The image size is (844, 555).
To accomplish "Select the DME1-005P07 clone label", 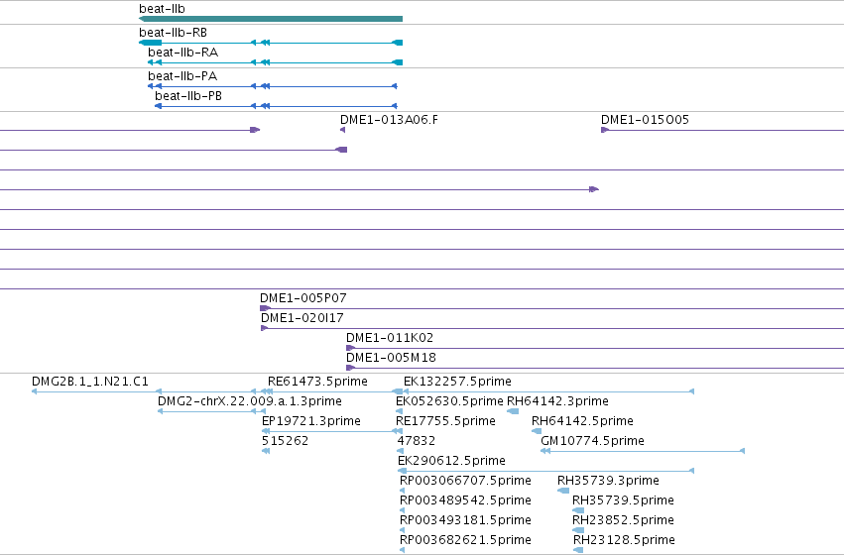I will tap(303, 298).
